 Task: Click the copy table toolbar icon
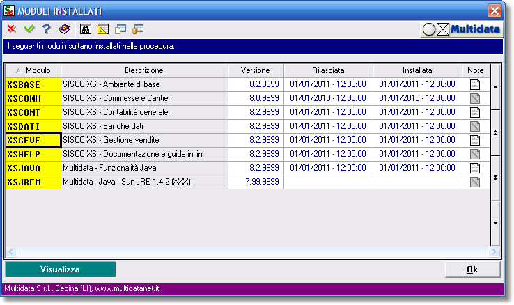120,29
